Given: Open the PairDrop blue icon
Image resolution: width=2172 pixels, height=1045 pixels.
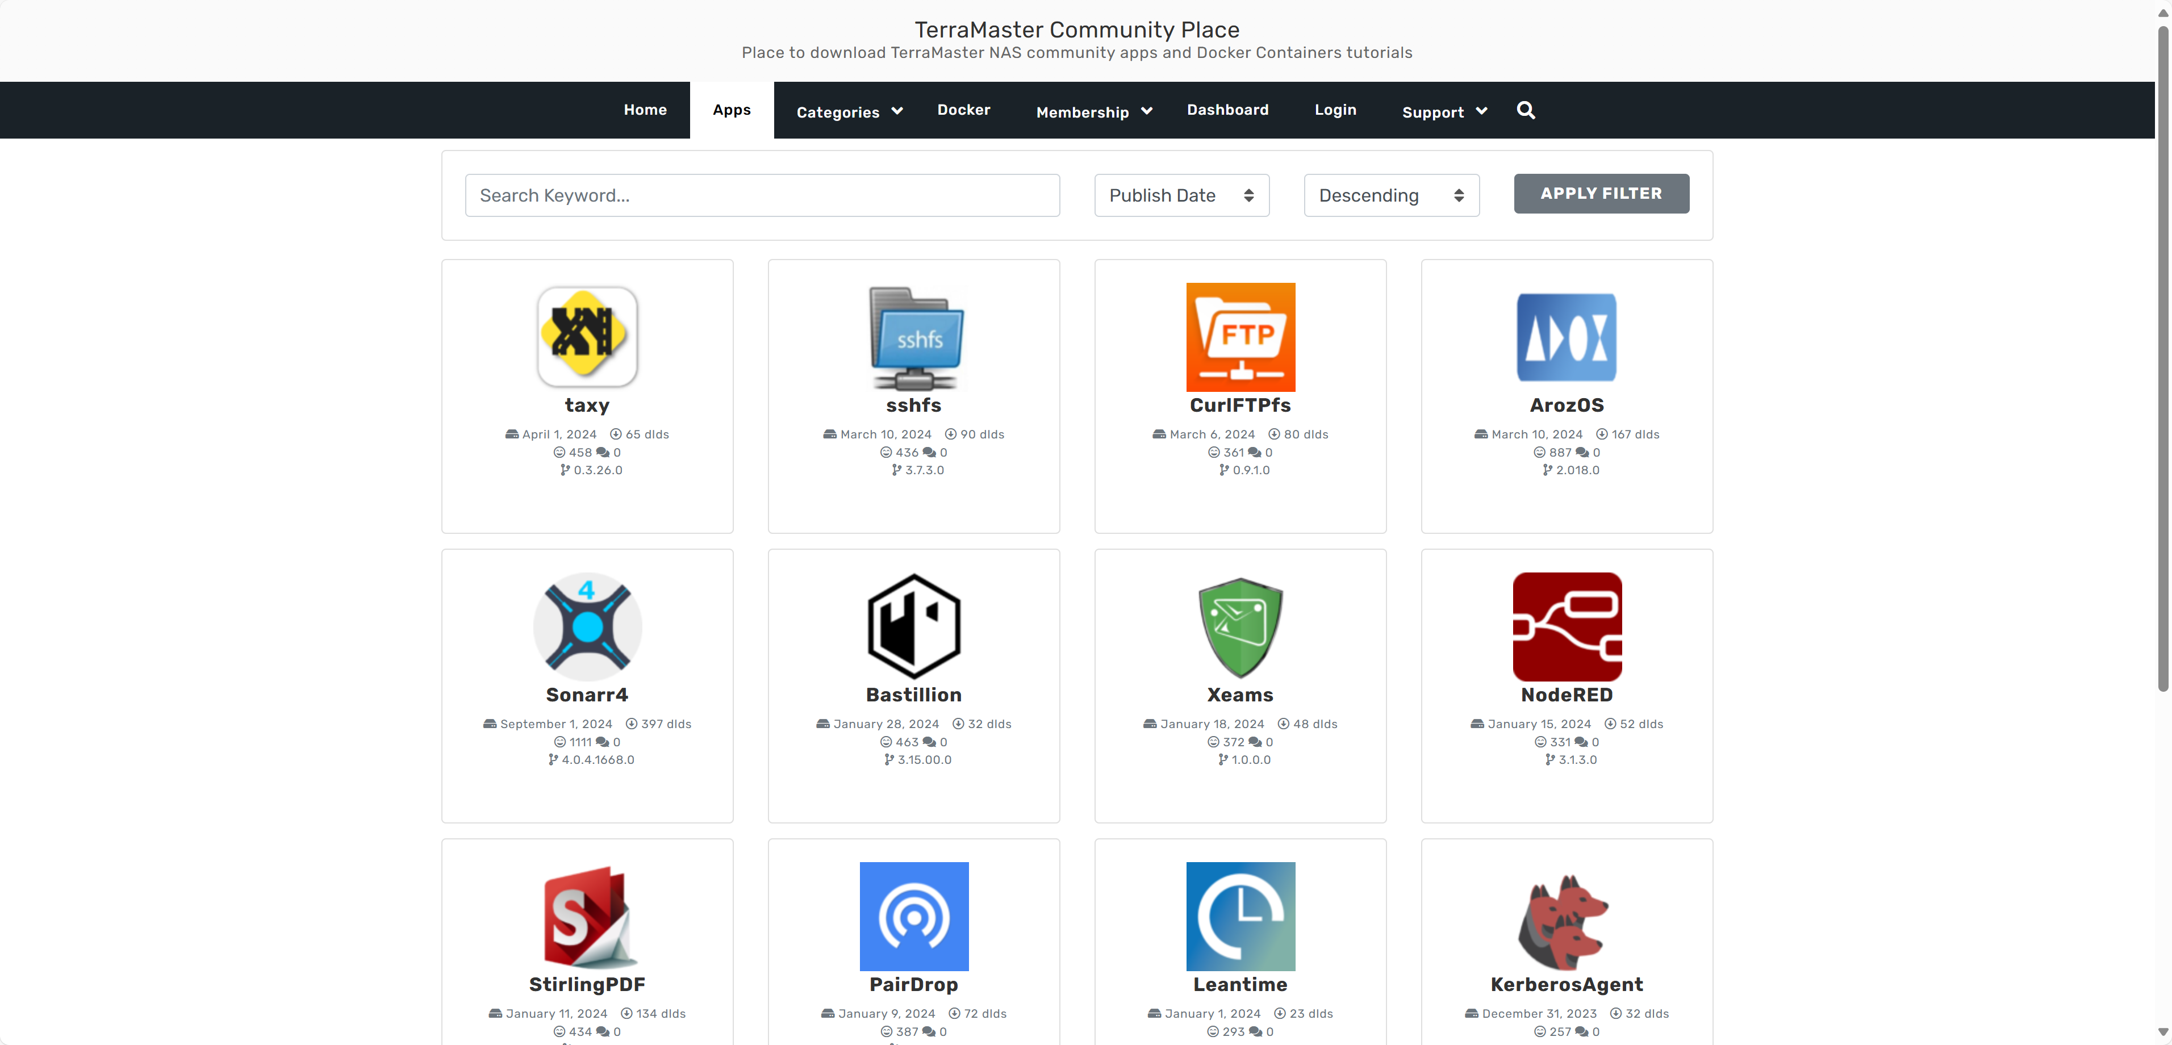Looking at the screenshot, I should pos(914,916).
